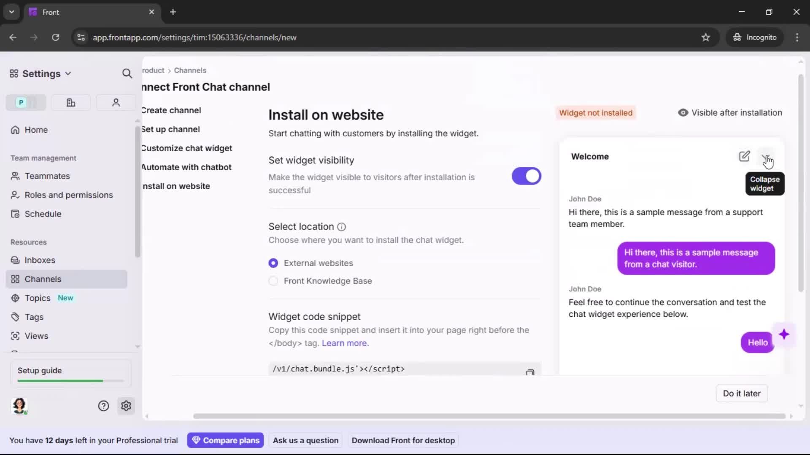Toggle the Set widget visibility switch

point(526,176)
